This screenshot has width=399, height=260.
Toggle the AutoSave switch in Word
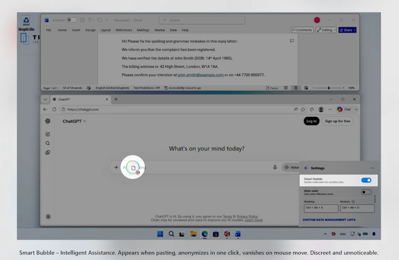[x=72, y=20]
